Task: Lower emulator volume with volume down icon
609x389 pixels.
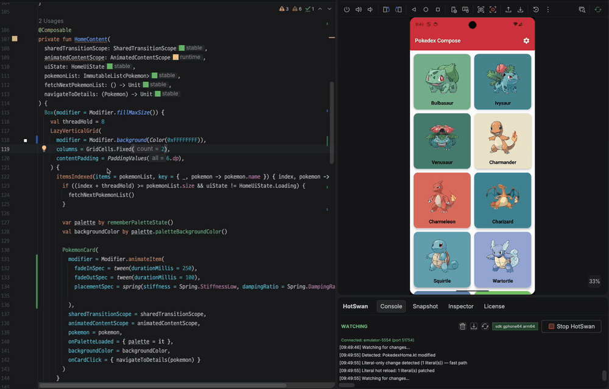Action: point(370,10)
